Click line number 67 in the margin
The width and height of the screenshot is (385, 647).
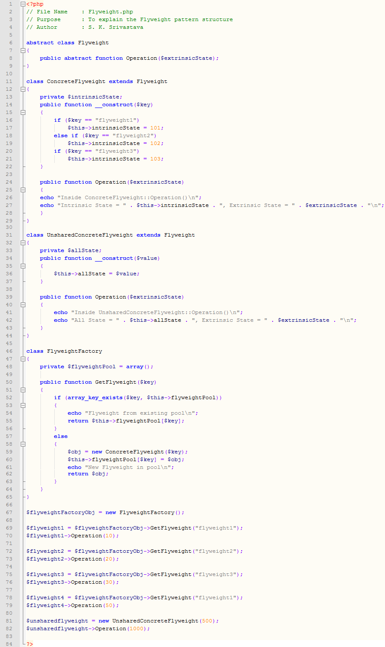click(x=9, y=512)
